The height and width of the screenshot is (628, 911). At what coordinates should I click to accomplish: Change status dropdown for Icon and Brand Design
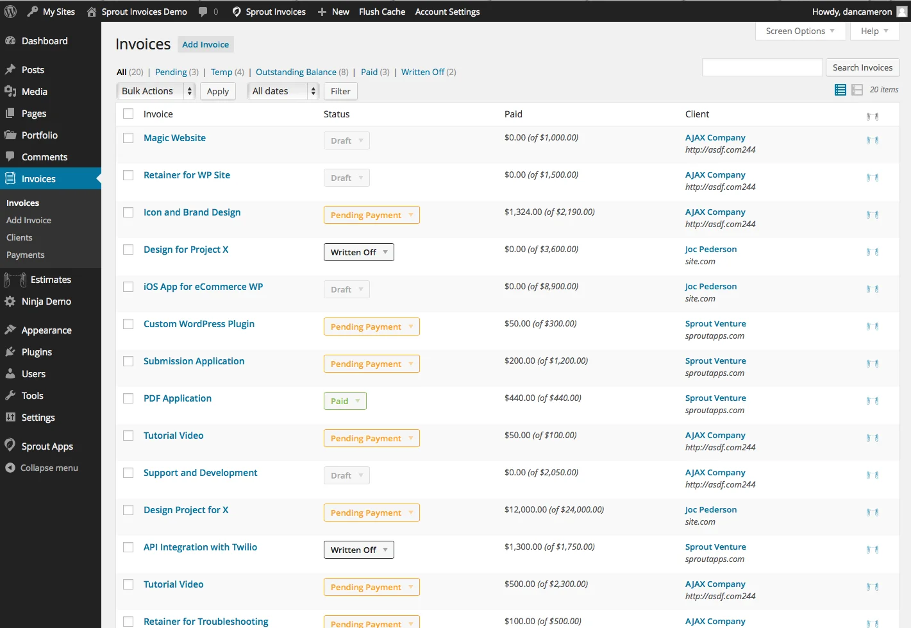tap(371, 214)
